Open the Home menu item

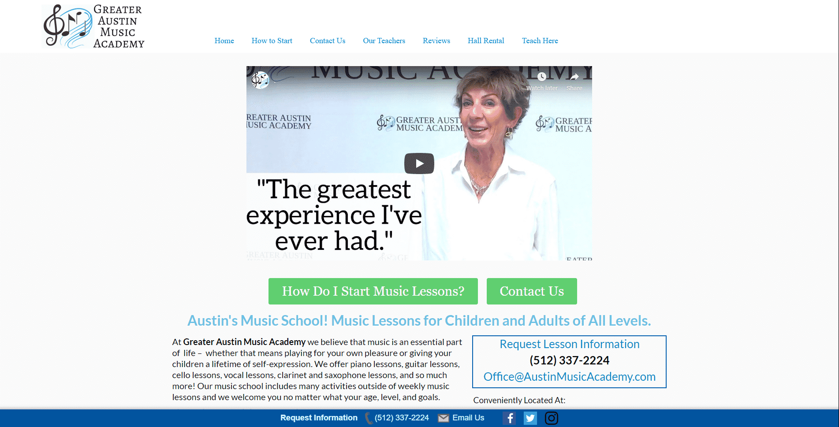(x=224, y=41)
